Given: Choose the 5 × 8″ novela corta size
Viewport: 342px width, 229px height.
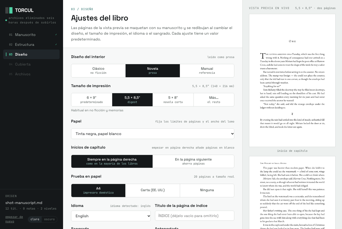Looking at the screenshot, I should [x=173, y=100].
